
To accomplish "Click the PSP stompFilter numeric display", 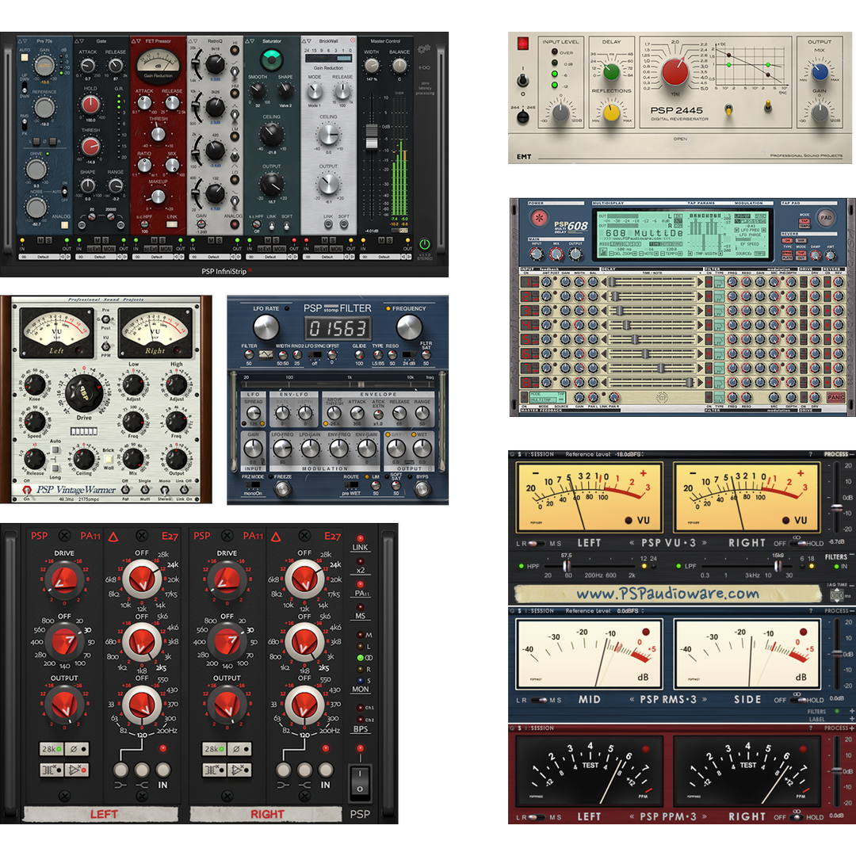I will click(x=338, y=329).
